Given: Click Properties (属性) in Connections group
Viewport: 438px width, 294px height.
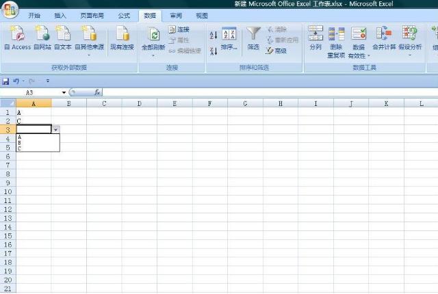Looking at the screenshot, I should [x=179, y=40].
